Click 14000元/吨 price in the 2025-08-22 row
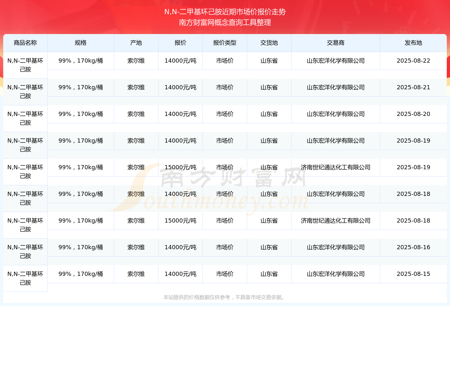 pyautogui.click(x=180, y=61)
